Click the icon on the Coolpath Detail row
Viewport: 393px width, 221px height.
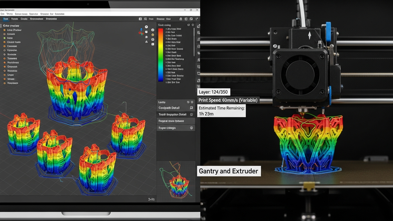[x=192, y=108]
